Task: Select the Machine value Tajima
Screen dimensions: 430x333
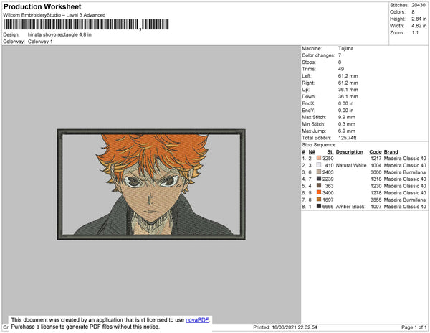Action: tap(346, 48)
